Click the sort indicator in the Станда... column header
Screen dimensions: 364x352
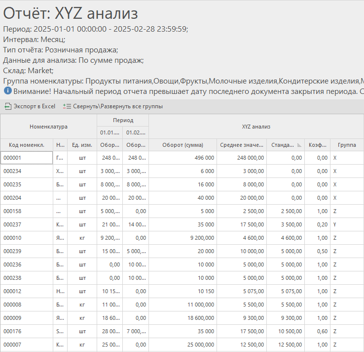[x=299, y=145]
